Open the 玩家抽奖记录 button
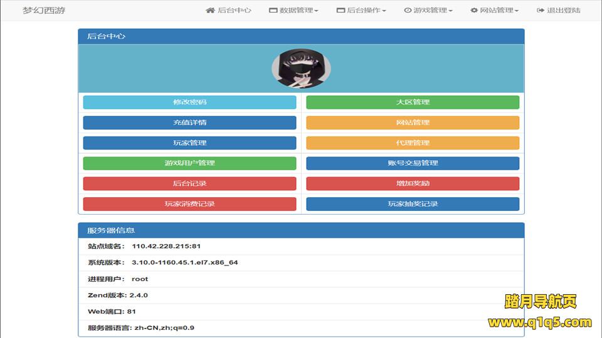This screenshot has width=602, height=338. click(413, 204)
